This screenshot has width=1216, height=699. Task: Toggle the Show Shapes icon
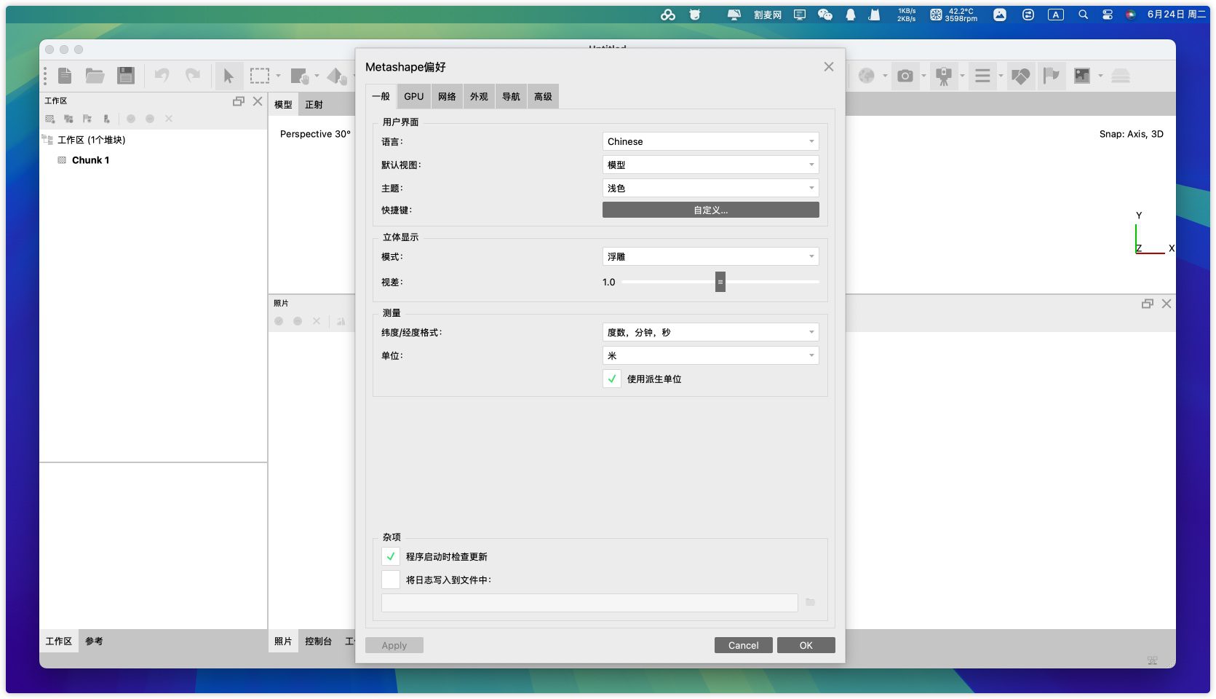1020,76
